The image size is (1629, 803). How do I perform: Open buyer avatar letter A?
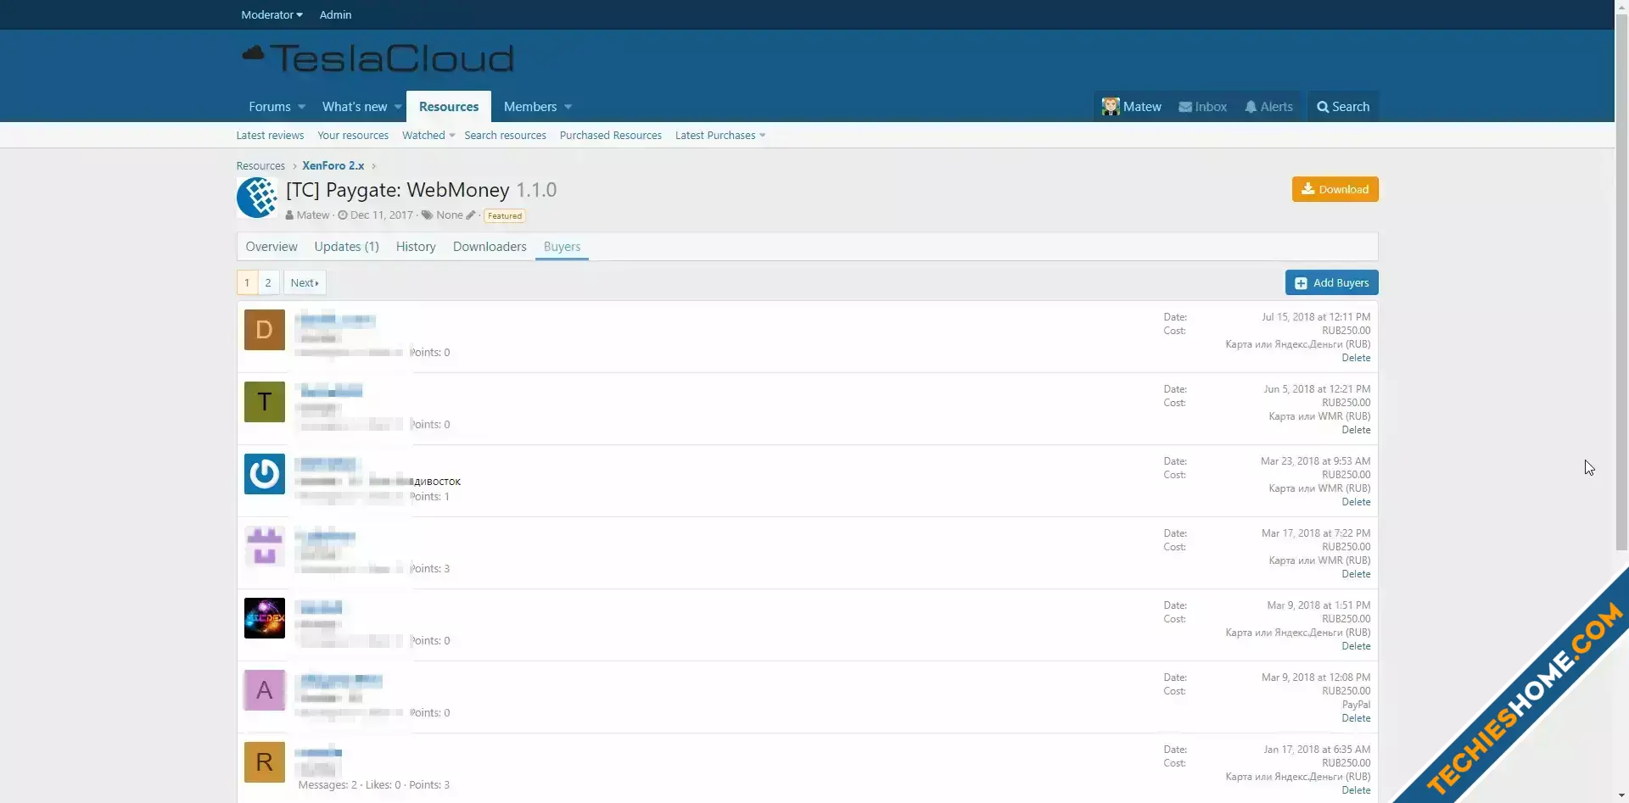click(265, 690)
